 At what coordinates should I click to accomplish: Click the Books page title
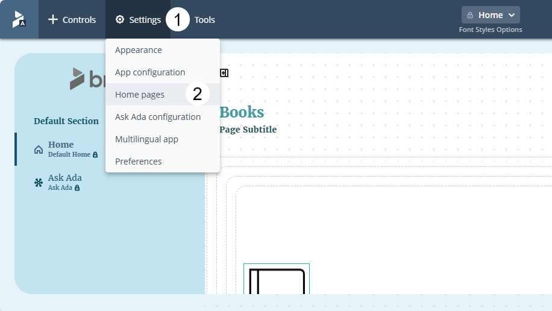click(x=242, y=112)
